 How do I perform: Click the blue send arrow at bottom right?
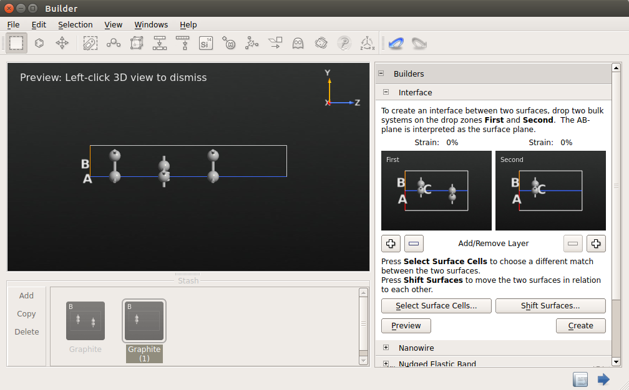pyautogui.click(x=603, y=379)
